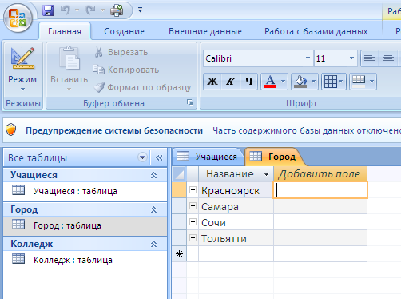Open Колледж : таблица in navigation pane

(x=73, y=260)
